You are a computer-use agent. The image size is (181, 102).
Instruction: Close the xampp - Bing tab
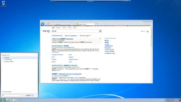click(x=94, y=24)
